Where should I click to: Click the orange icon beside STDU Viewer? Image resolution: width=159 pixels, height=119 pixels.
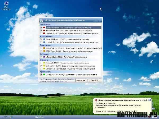point(44,51)
